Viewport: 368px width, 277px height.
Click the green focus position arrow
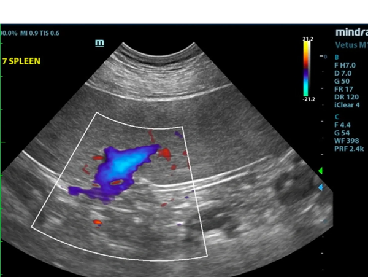click(320, 170)
